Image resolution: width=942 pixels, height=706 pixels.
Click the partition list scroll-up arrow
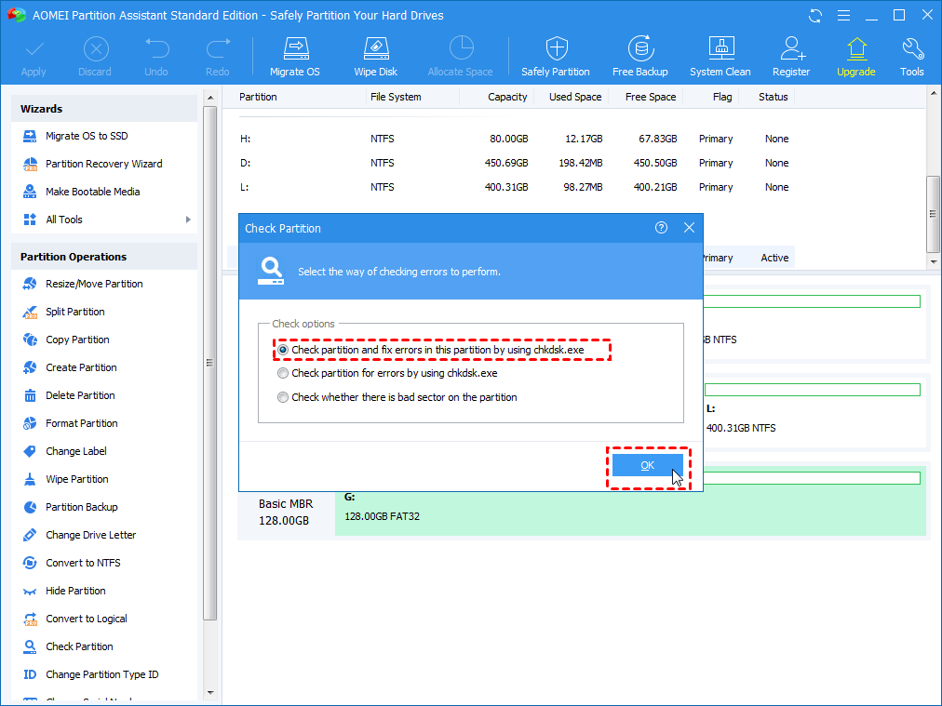coord(933,93)
